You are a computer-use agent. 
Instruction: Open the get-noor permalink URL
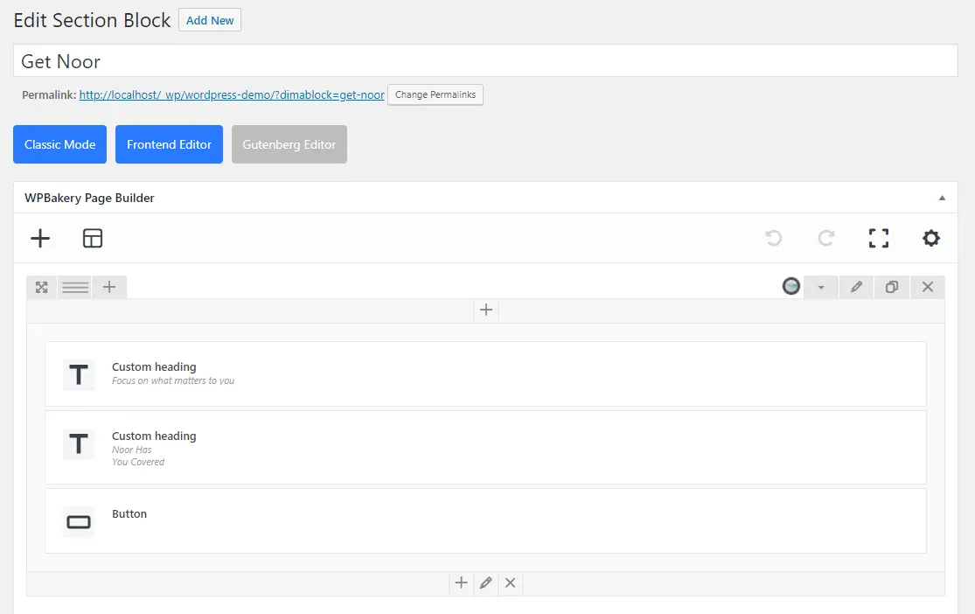[x=232, y=94]
